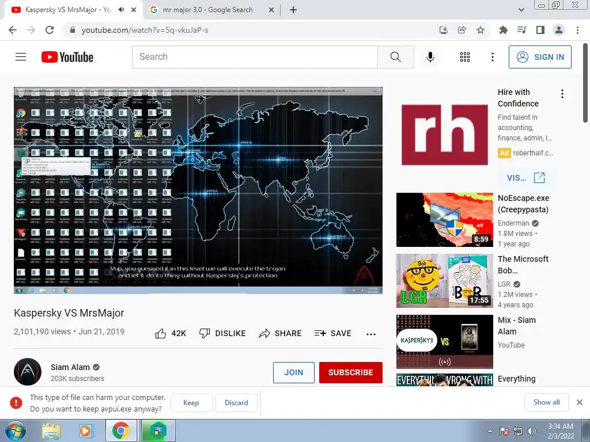The image size is (590, 442).
Task: Open YouTube settings three-dot menu
Action: (493, 57)
